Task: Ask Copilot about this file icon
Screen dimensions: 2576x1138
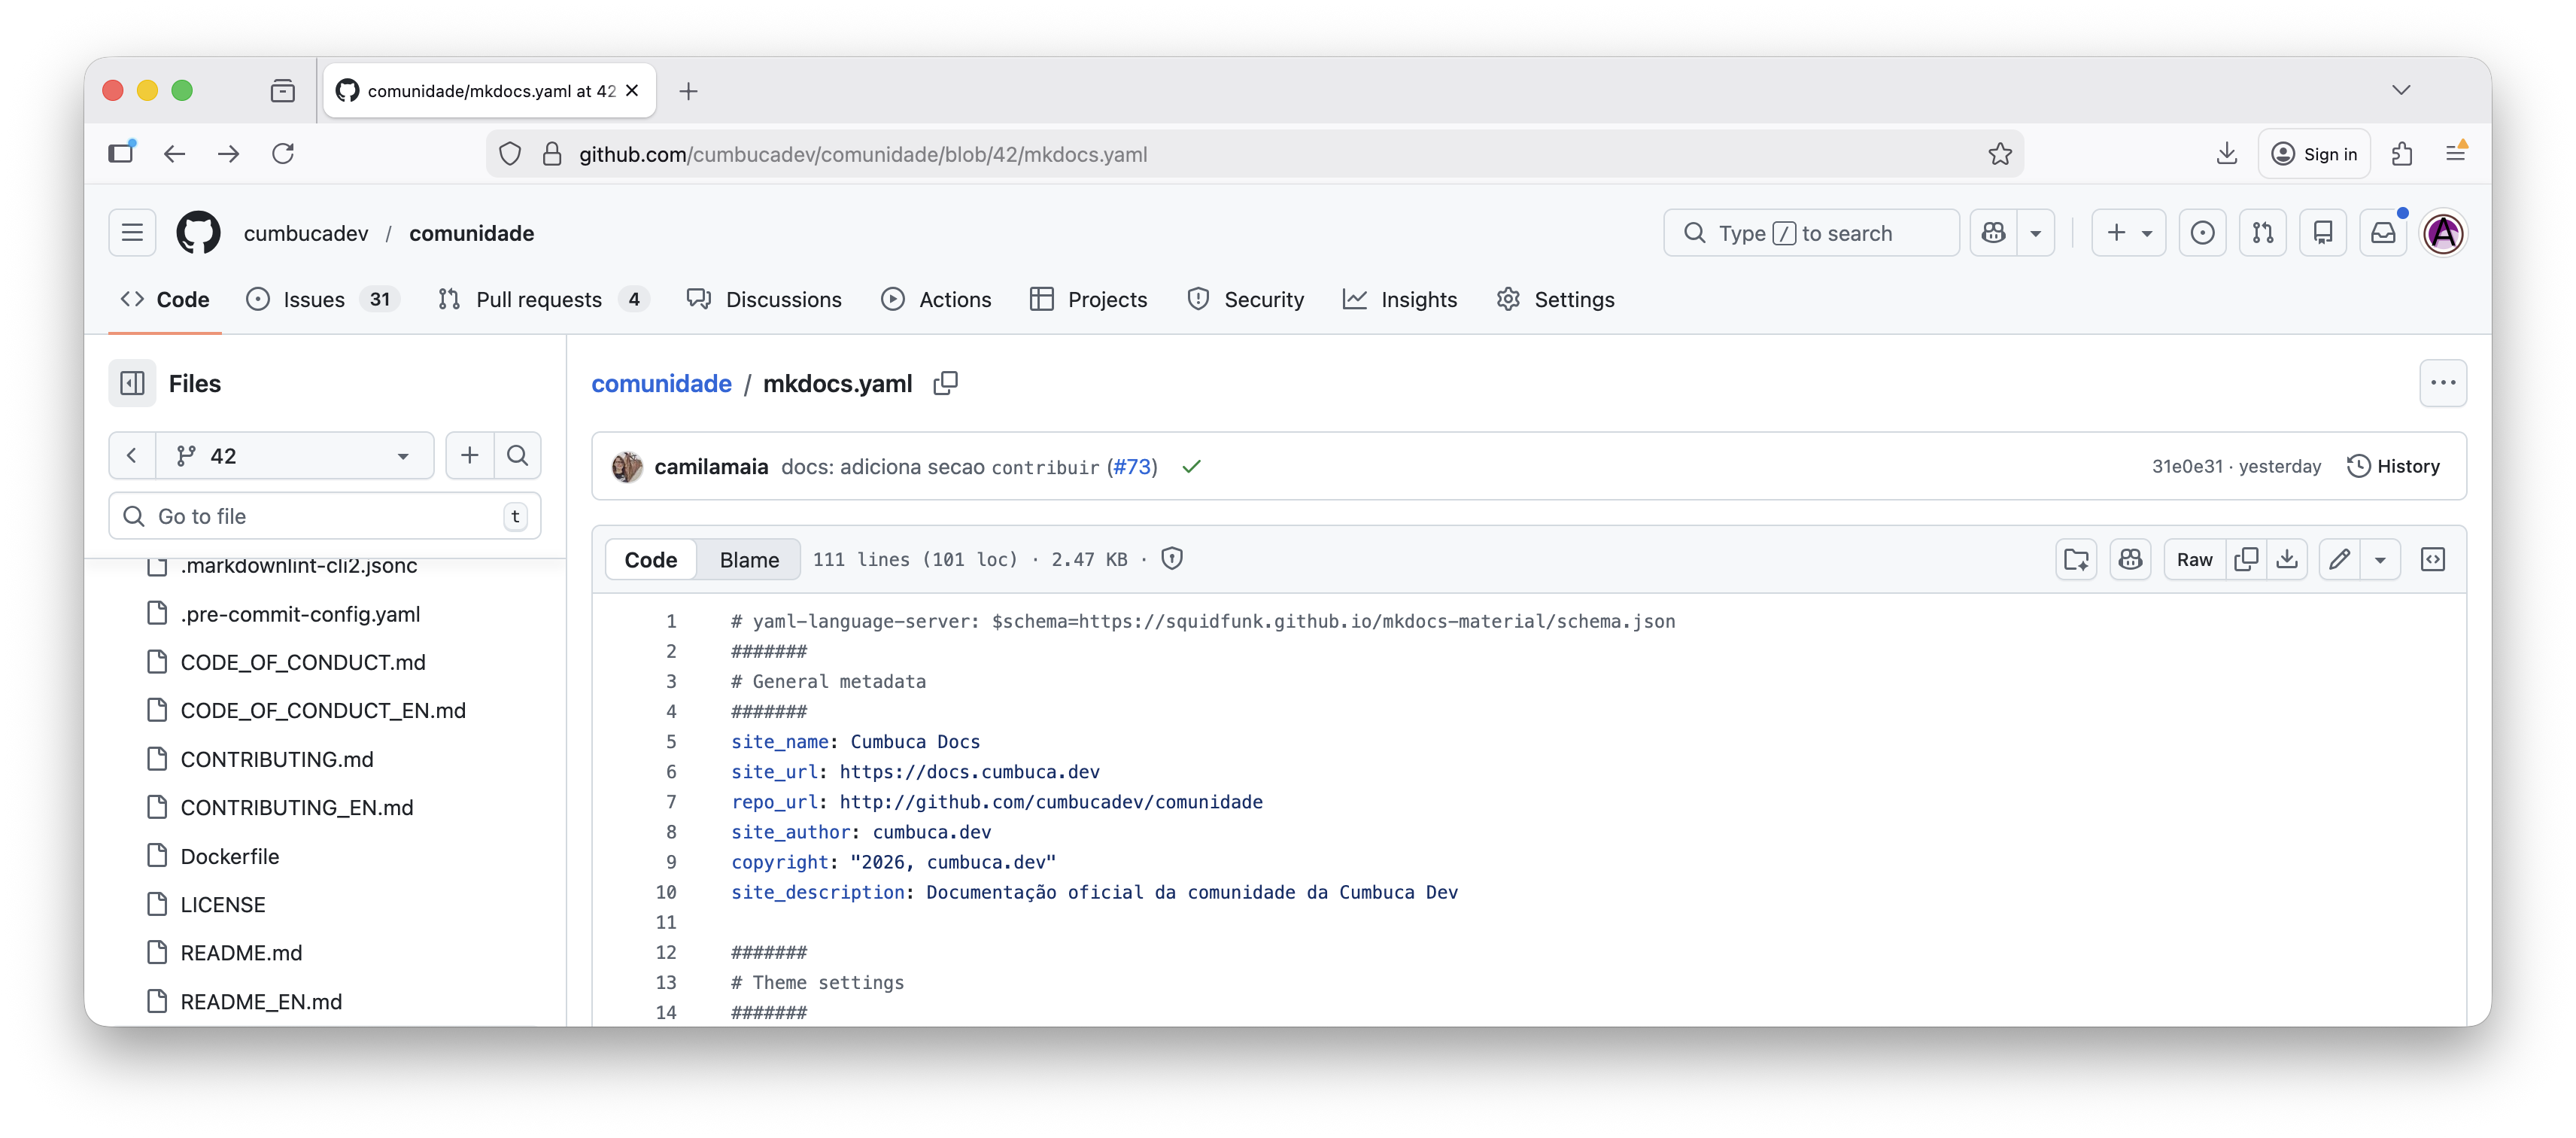Action: click(x=2130, y=559)
